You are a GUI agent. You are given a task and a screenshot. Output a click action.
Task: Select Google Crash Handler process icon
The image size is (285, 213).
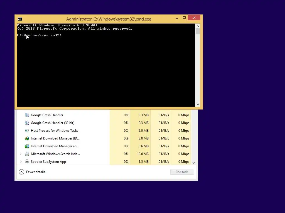(x=27, y=115)
